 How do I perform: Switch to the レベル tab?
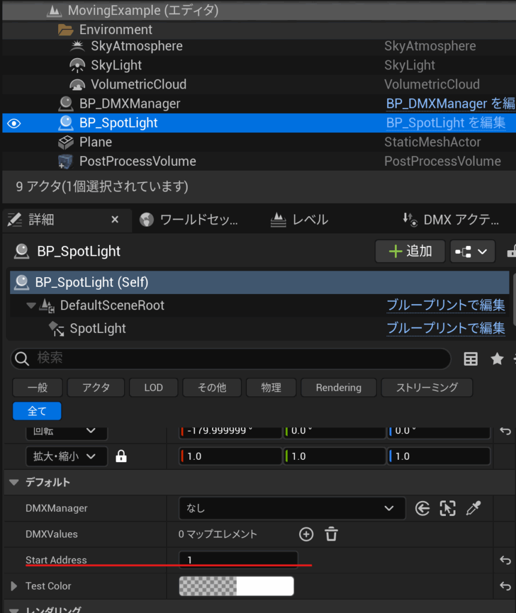[x=300, y=220]
